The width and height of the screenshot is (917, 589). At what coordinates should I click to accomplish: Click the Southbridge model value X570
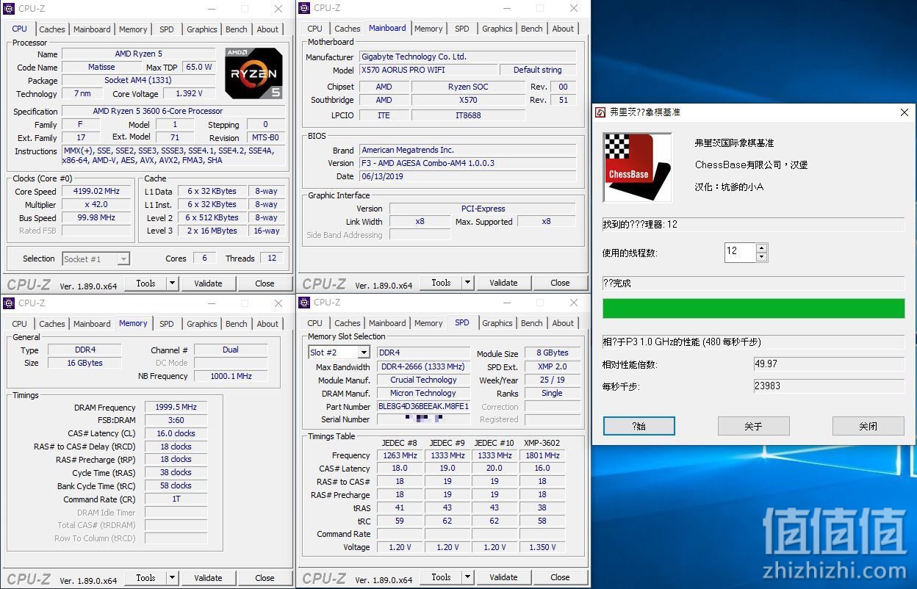468,100
